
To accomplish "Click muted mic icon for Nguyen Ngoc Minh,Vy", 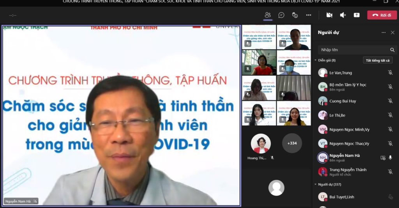I will [390, 129].
